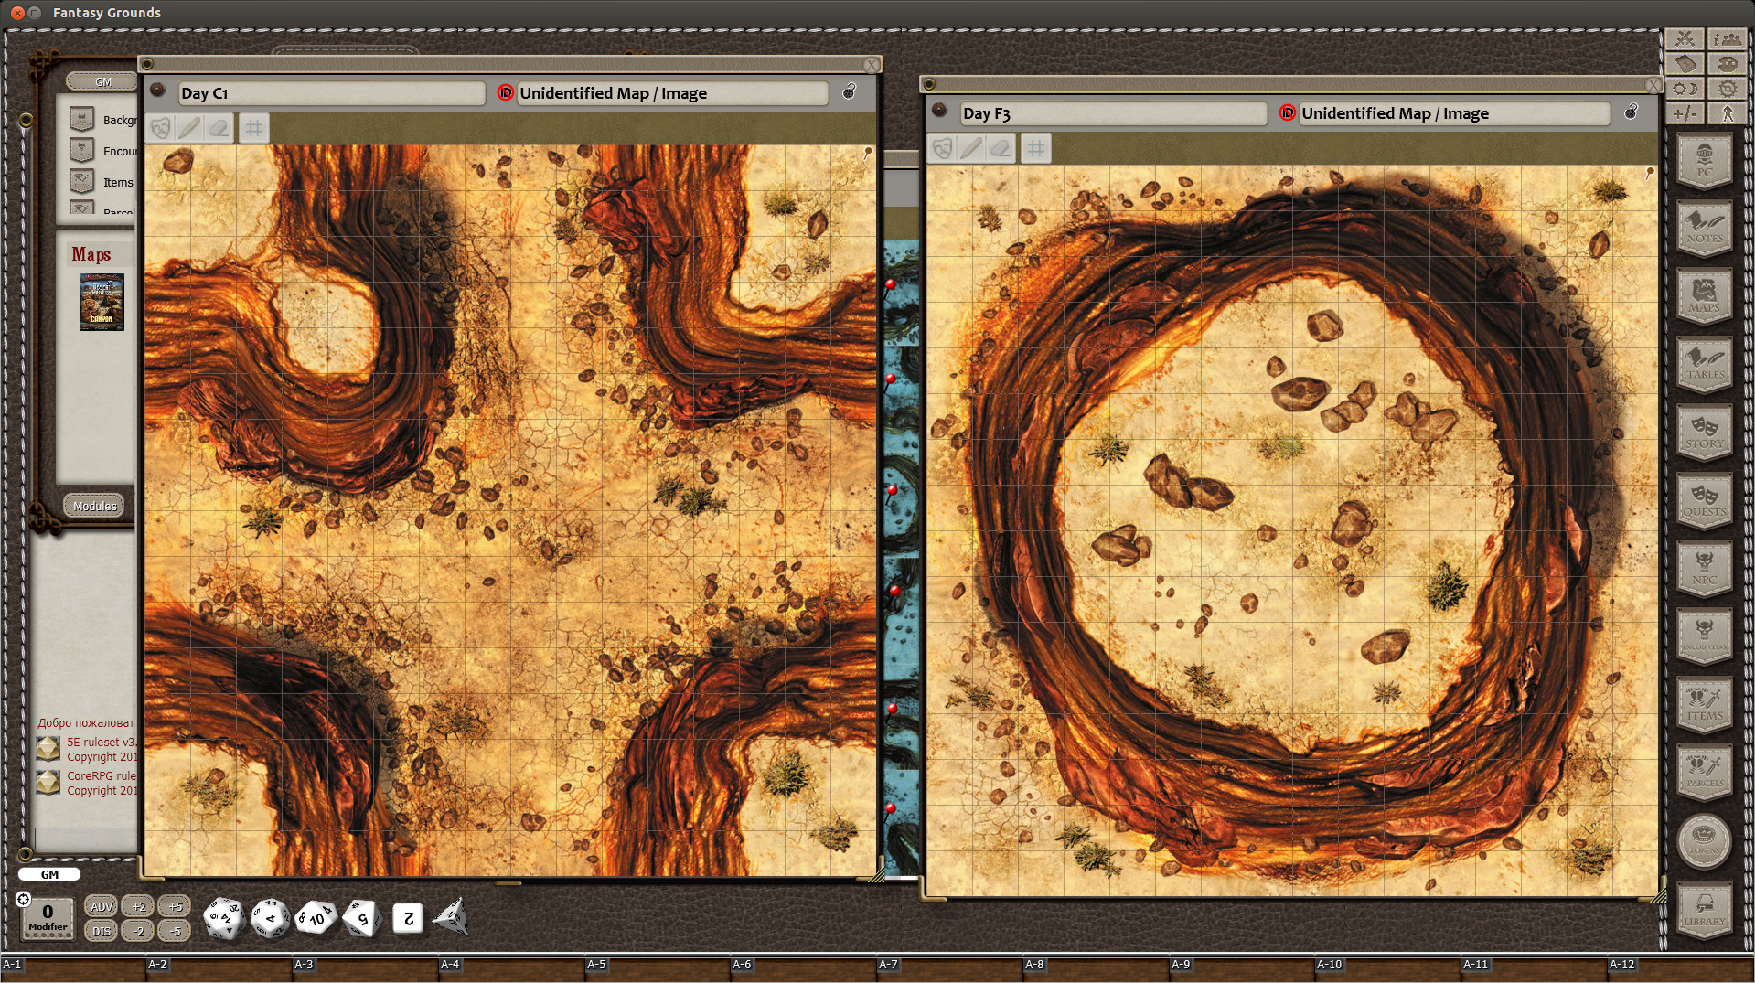This screenshot has height=983, width=1755.
Task: Select the eraser tool on Day C1 map
Action: click(219, 128)
